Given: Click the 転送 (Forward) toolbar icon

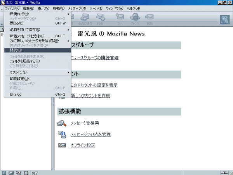Looking at the screenshot, I should tap(100, 19).
